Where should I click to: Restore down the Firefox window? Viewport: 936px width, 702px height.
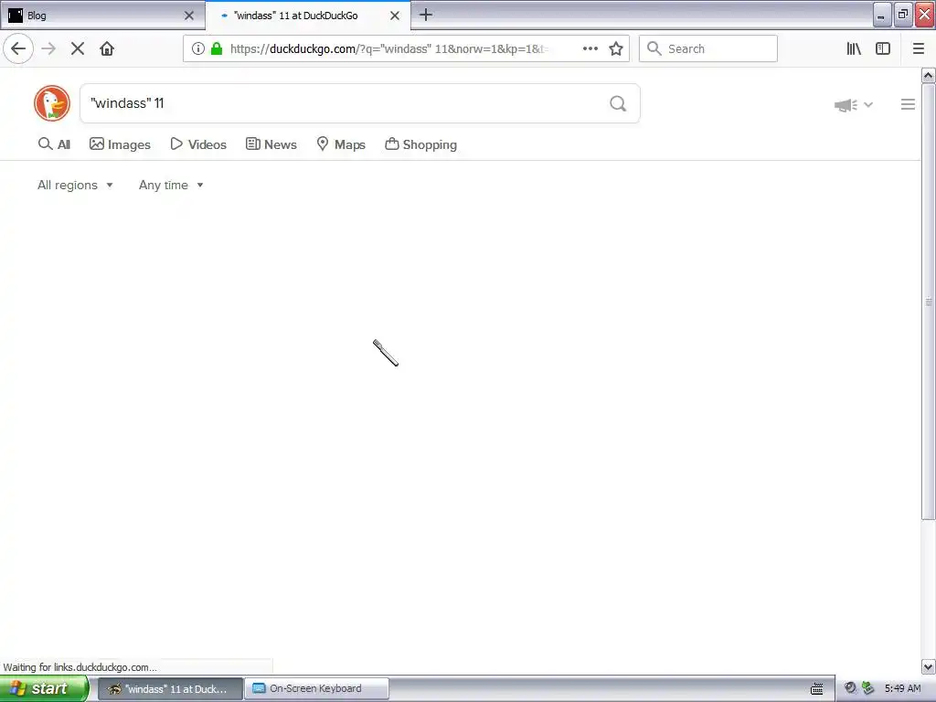tap(903, 15)
